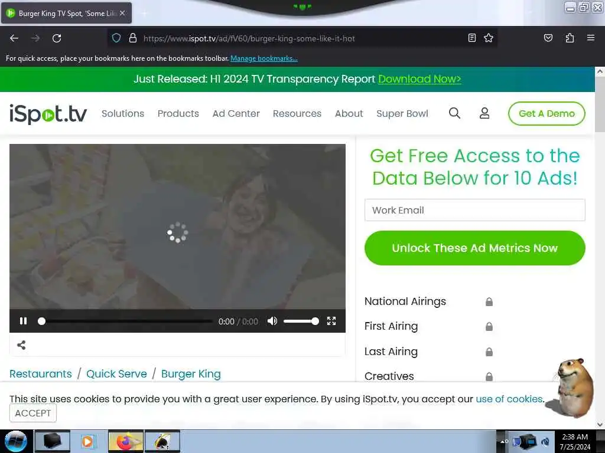This screenshot has height=453, width=605.
Task: Open the Quick Serve breadcrumb link
Action: tap(116, 373)
